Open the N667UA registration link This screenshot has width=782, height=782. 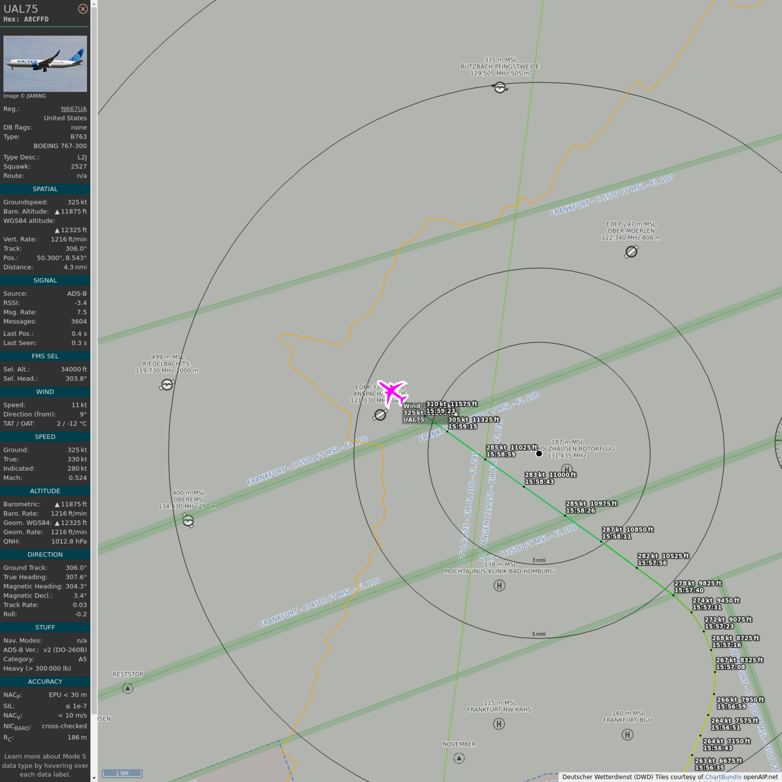73,109
